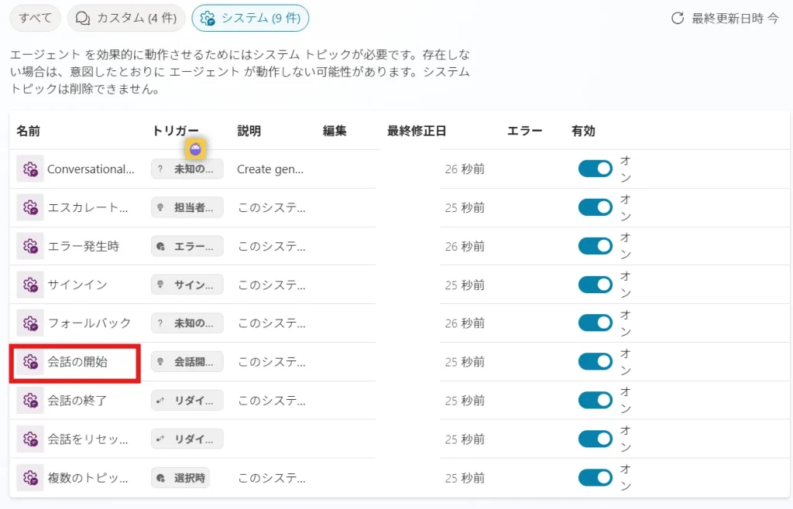
Task: Click the 会話の終了 topic icon
Action: [x=30, y=401]
